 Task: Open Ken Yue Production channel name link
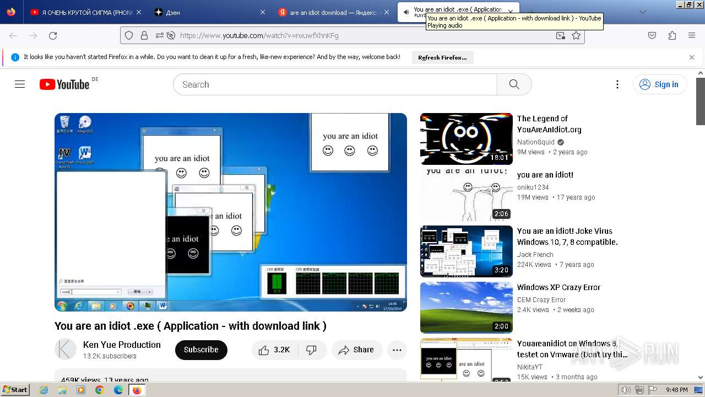[122, 345]
